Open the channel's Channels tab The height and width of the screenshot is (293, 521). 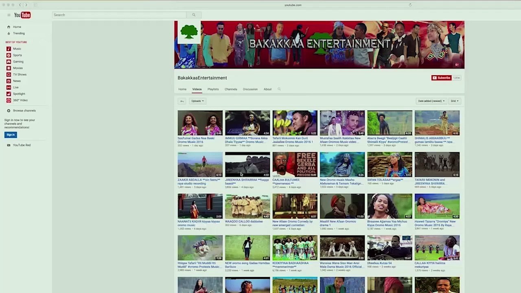coord(231,89)
